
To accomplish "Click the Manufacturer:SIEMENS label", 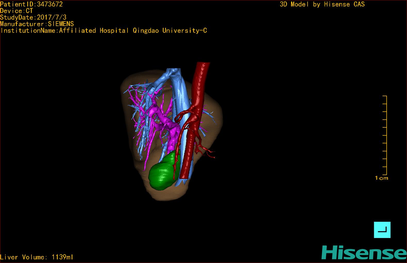I will click(x=37, y=24).
